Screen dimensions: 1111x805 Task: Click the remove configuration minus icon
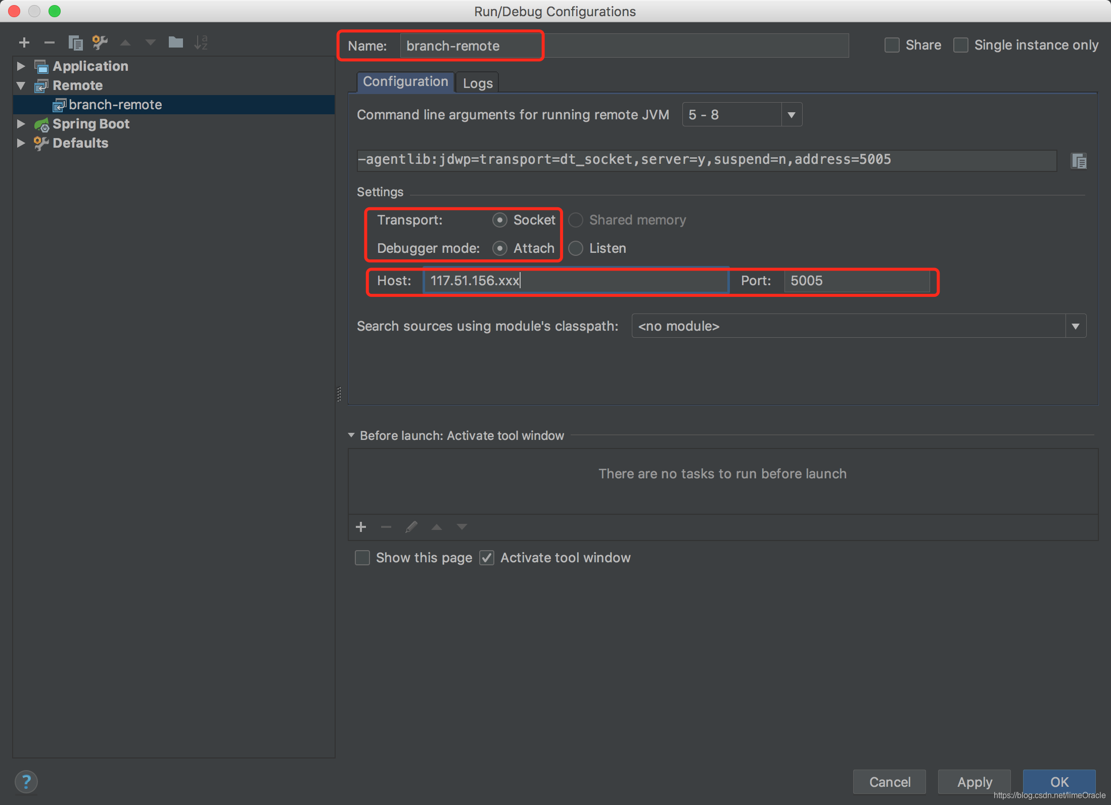click(49, 42)
